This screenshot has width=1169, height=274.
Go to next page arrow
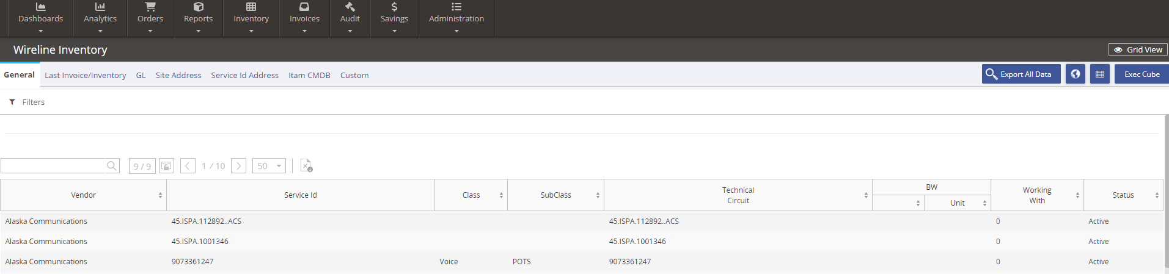pyautogui.click(x=239, y=166)
